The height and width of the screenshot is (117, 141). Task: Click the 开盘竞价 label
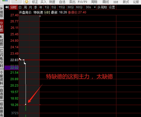click(x=25, y=12)
